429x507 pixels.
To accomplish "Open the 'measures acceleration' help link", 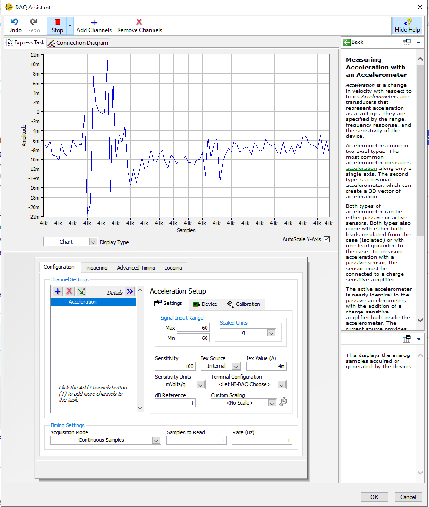I will click(378, 166).
